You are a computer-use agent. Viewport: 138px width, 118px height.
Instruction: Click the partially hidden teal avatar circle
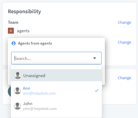(9, 92)
